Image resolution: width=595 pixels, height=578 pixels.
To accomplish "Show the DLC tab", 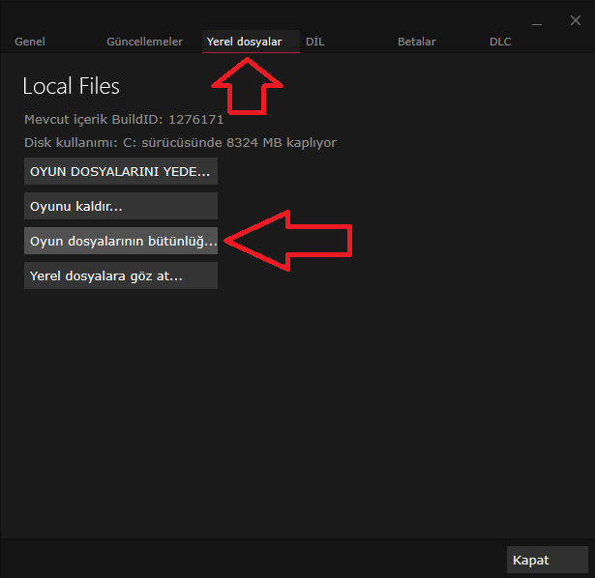I will [500, 42].
